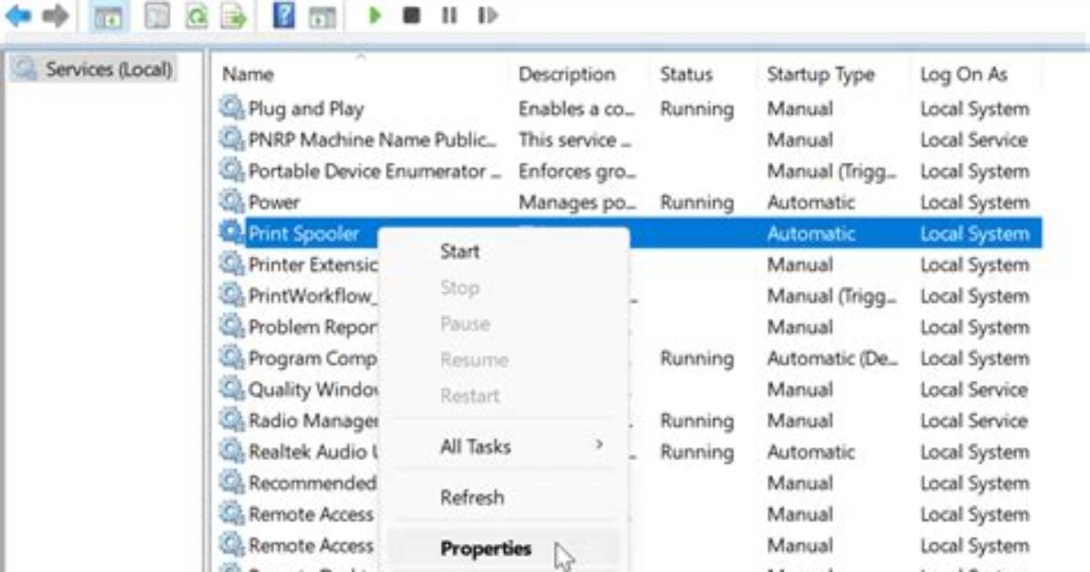Click the Export List toolbar icon
The width and height of the screenshot is (1090, 572).
(x=233, y=15)
